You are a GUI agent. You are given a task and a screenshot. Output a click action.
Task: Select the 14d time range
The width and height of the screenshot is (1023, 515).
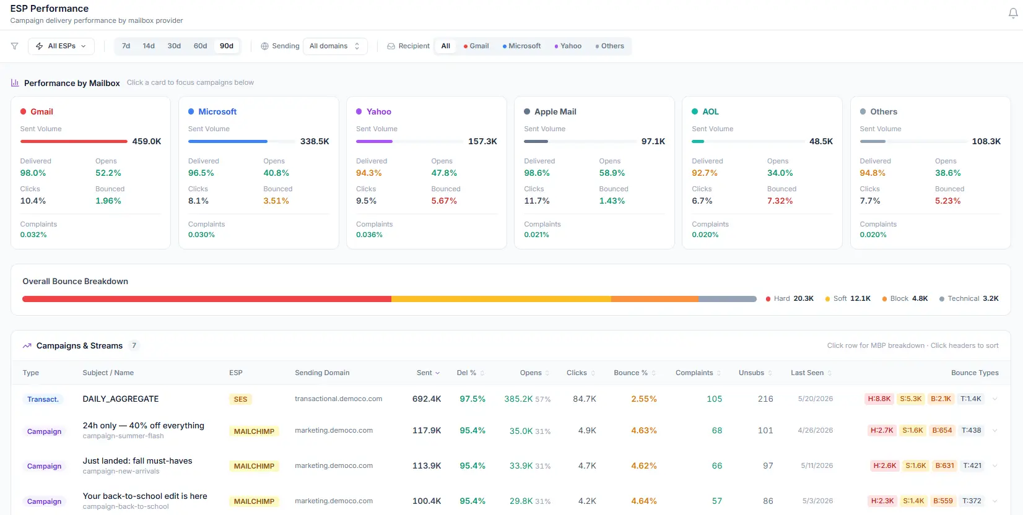(149, 46)
